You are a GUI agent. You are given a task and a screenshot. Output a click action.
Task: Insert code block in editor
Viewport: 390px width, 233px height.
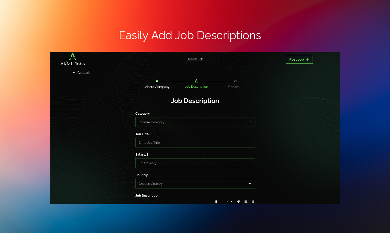tap(230, 201)
